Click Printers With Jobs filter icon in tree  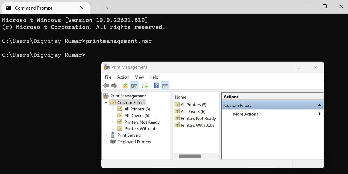click(120, 128)
